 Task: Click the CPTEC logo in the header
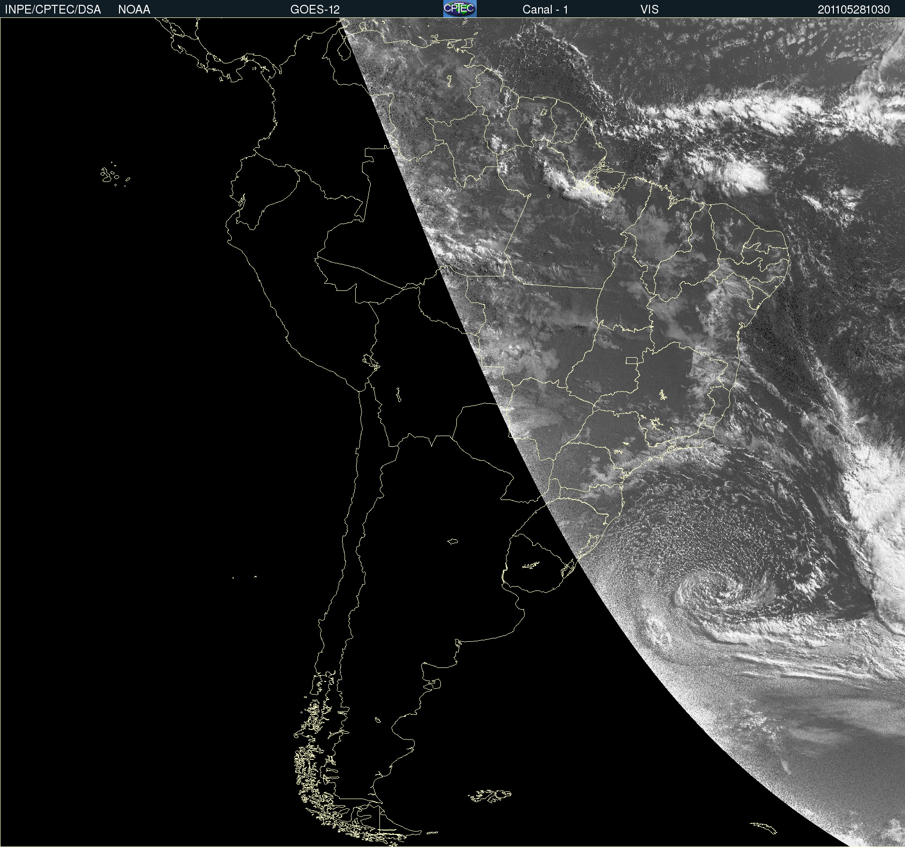[460, 9]
